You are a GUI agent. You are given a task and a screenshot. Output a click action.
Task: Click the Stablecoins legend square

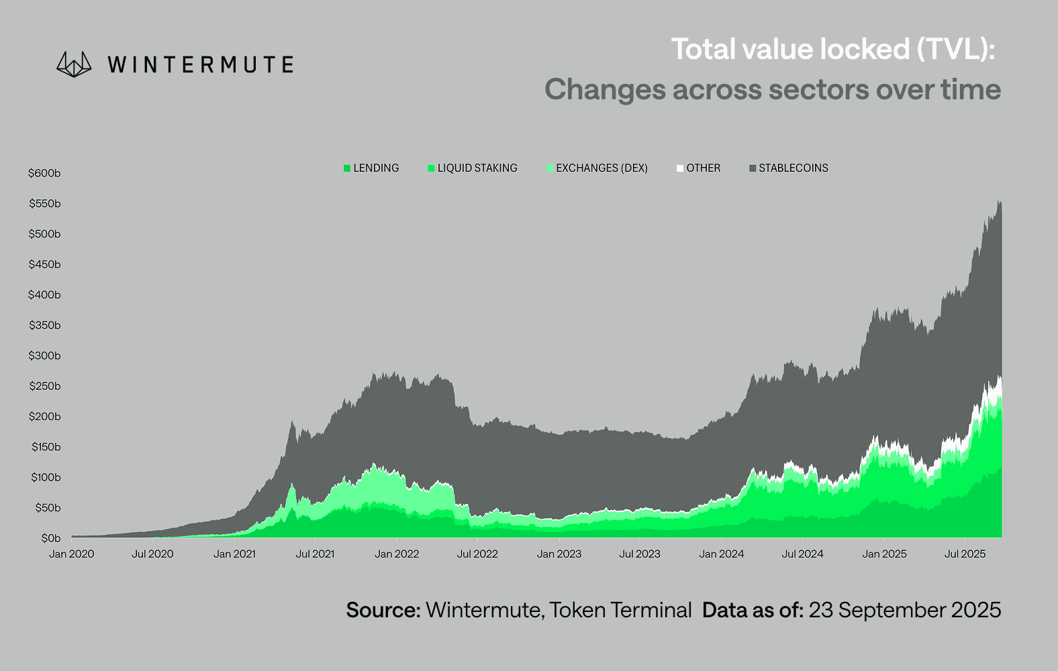pyautogui.click(x=753, y=168)
